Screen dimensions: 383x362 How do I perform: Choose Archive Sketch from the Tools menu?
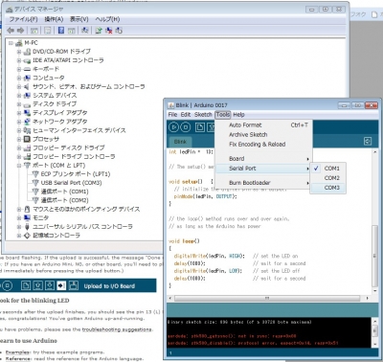click(x=263, y=135)
